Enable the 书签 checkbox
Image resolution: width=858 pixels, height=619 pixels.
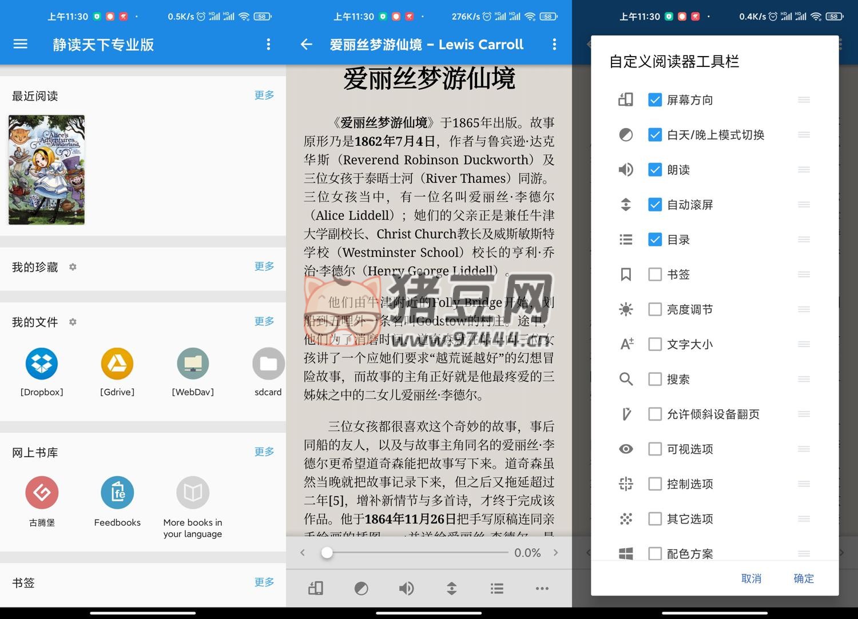(655, 274)
